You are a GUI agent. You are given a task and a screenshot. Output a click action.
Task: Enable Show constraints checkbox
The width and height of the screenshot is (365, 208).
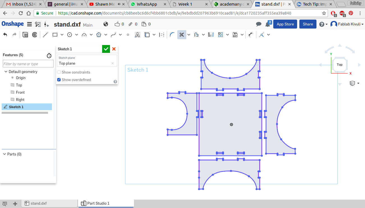point(59,72)
